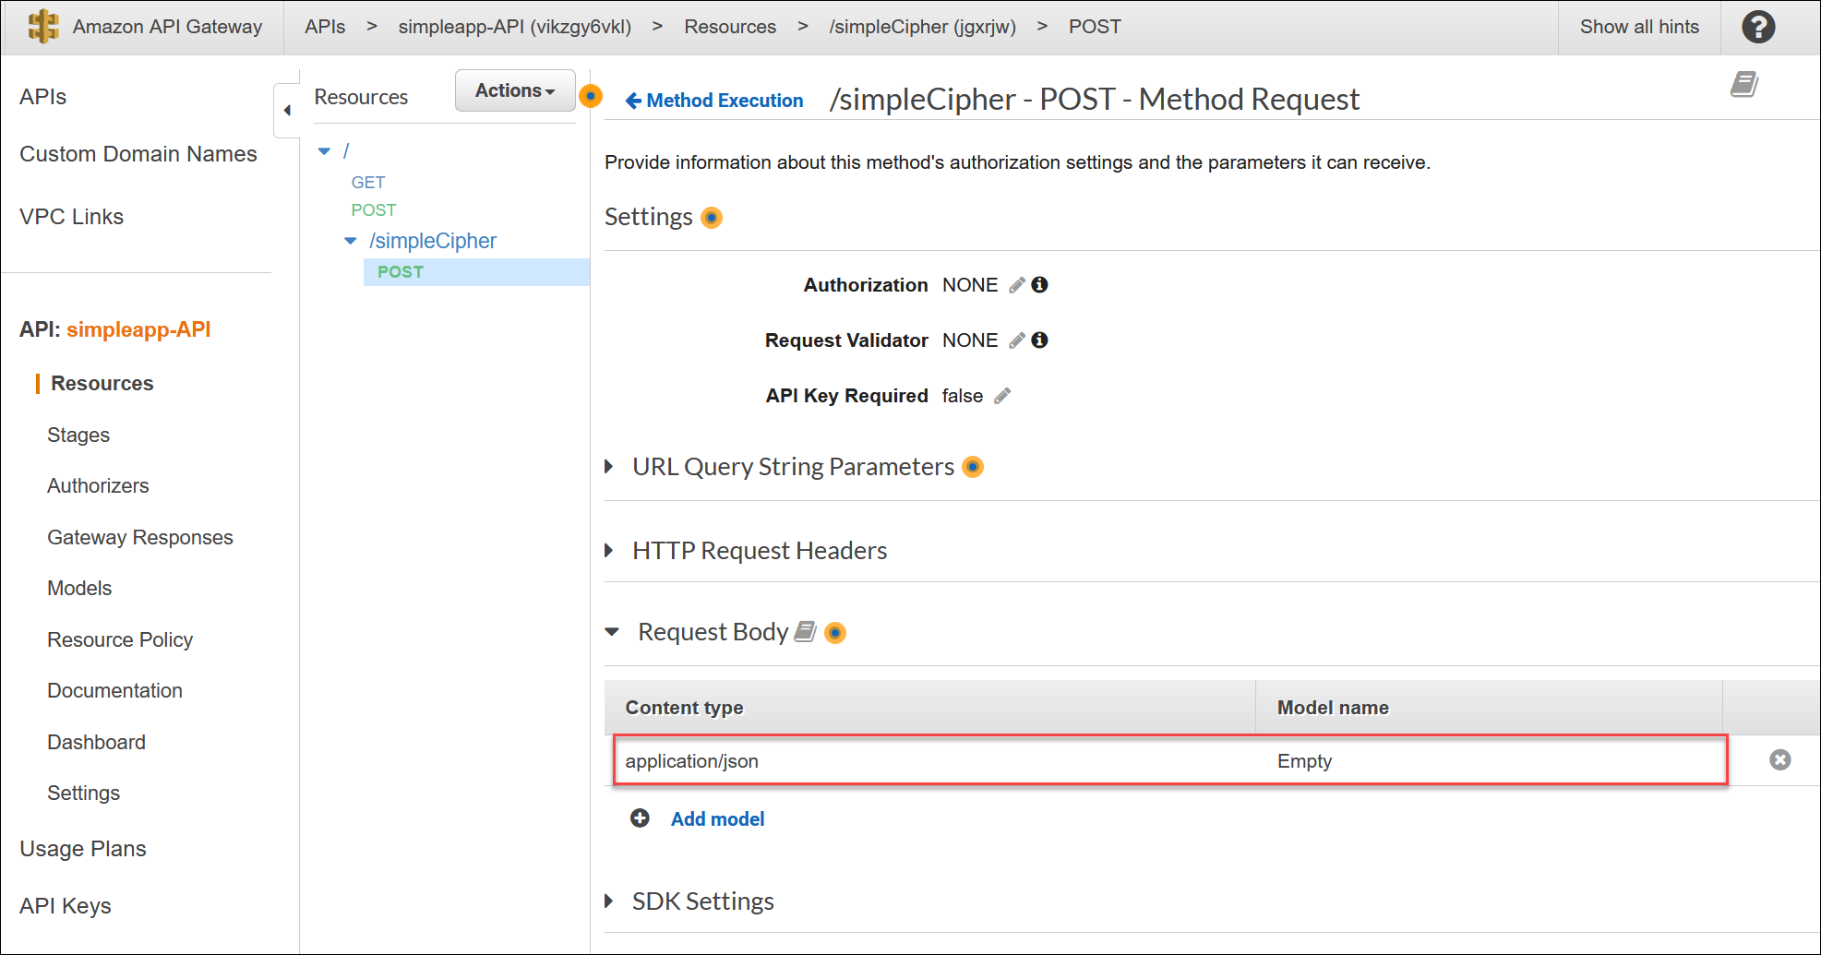Image resolution: width=1821 pixels, height=955 pixels.
Task: Open the book icon beside Request Body
Action: pyautogui.click(x=806, y=631)
